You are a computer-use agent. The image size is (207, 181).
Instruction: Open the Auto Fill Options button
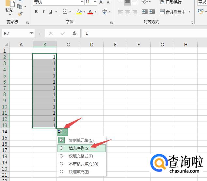point(62,132)
